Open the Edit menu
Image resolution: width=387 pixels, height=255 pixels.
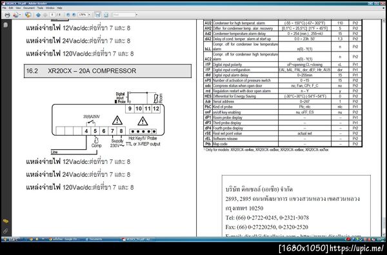pyautogui.click(x=11, y=8)
